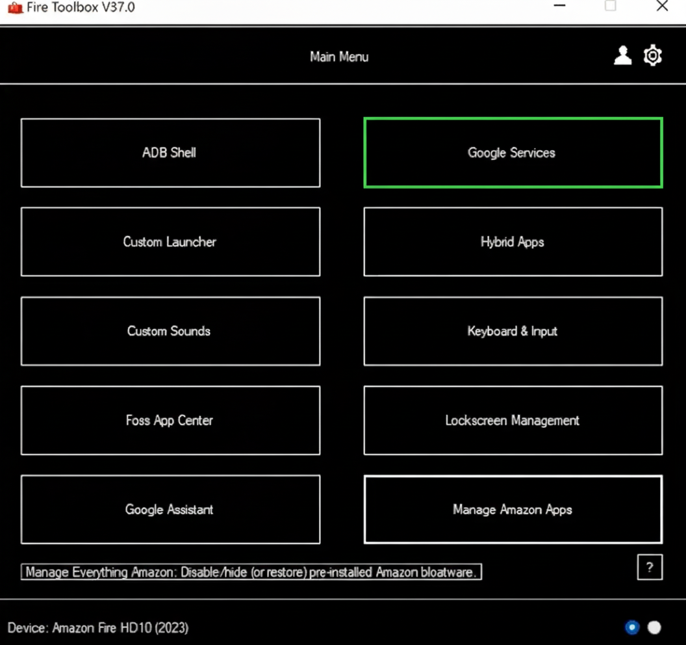Select the blue first page indicator dot
The width and height of the screenshot is (686, 645).
[631, 627]
